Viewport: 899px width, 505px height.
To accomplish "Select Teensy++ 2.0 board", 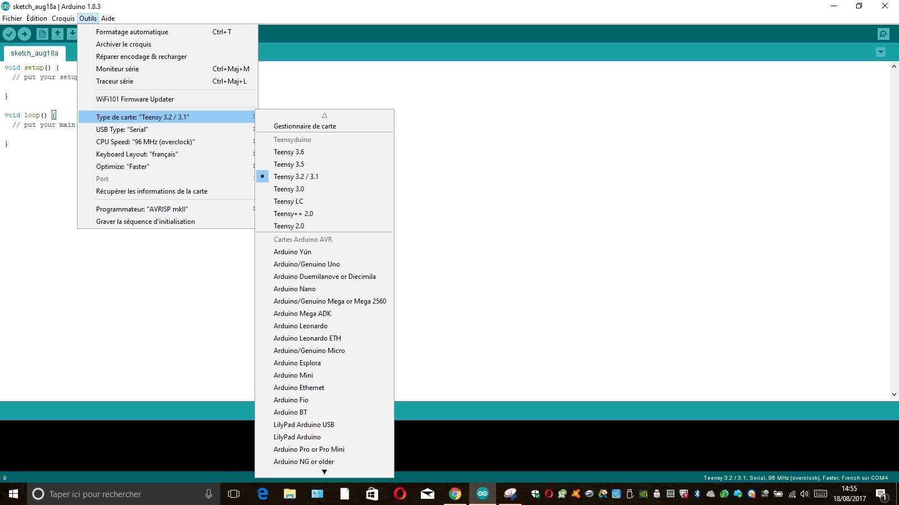I will (x=324, y=214).
